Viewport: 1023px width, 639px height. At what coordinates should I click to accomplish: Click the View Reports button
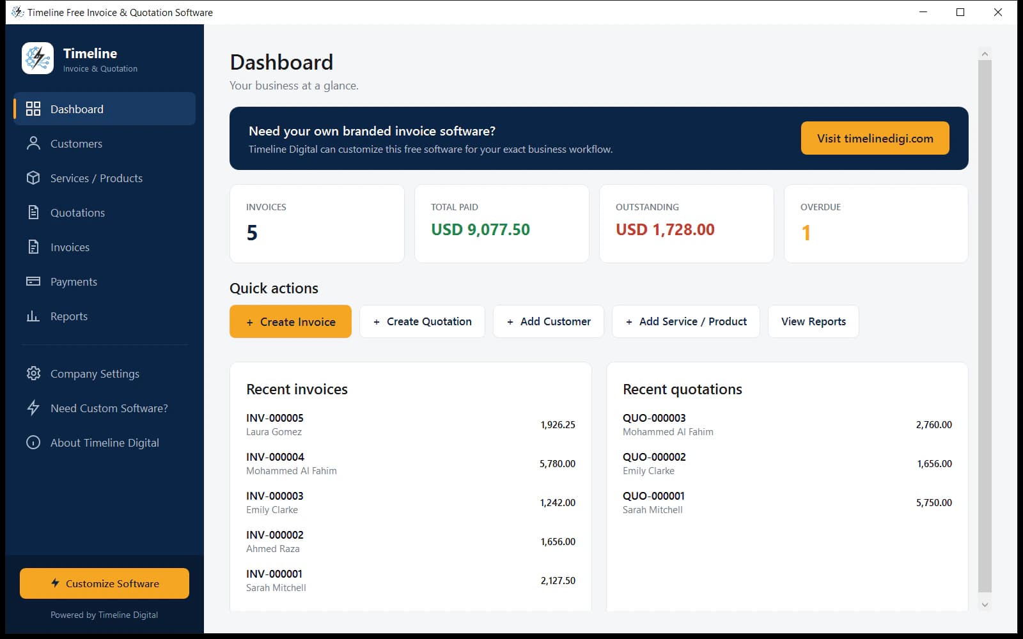coord(813,321)
